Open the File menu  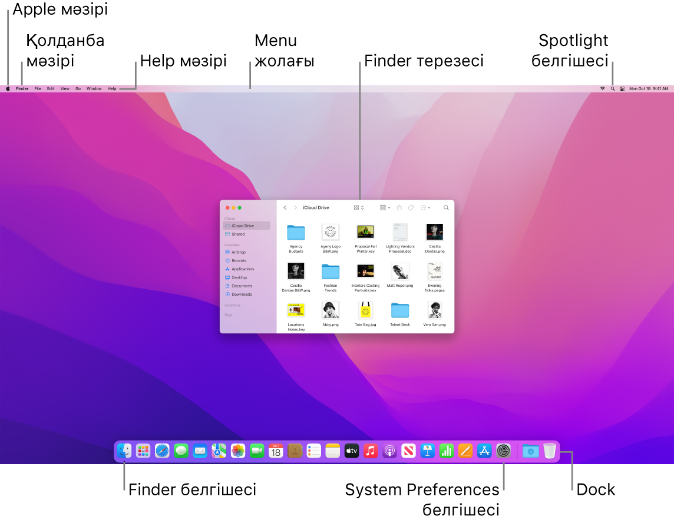[38, 88]
